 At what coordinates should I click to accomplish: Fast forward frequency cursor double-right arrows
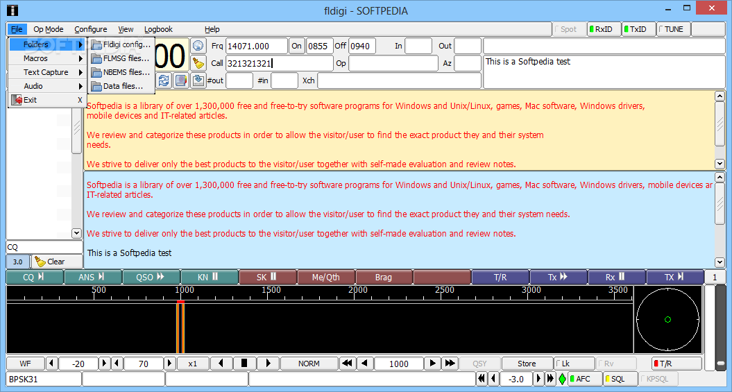pyautogui.click(x=450, y=363)
